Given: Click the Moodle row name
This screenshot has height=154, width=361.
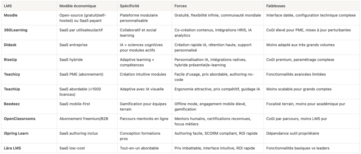Looking at the screenshot, I should (10, 15).
